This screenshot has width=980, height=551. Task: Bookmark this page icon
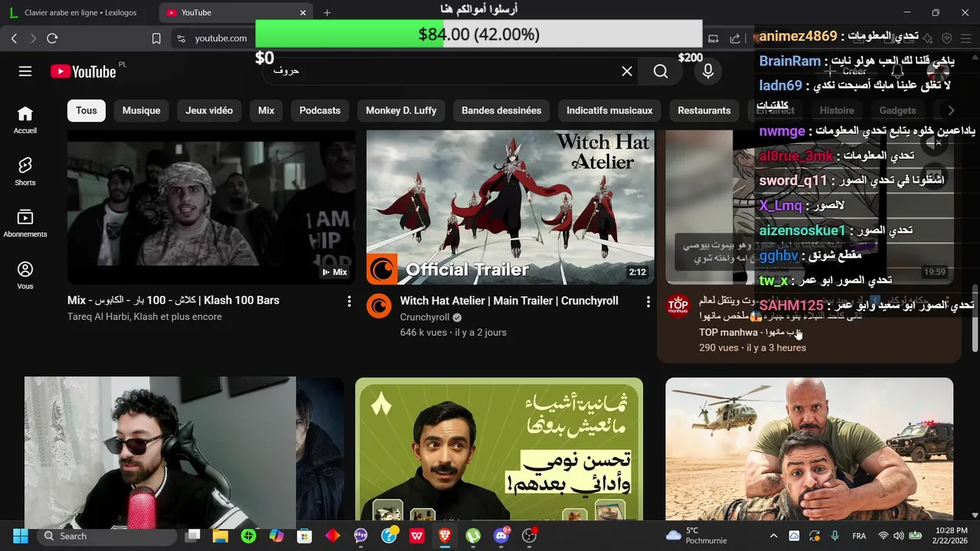coord(156,38)
